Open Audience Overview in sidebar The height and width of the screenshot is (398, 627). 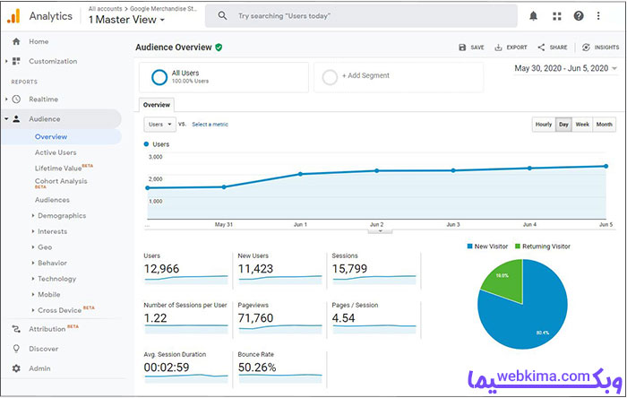click(51, 137)
